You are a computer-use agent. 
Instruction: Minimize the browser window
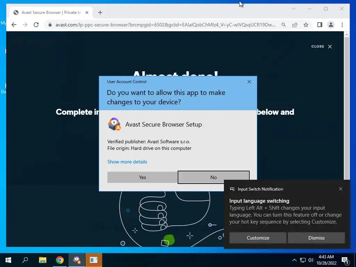click(310, 9)
